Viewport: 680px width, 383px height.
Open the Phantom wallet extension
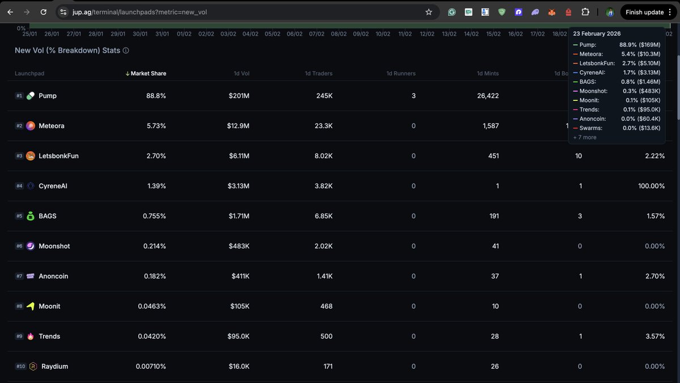535,12
